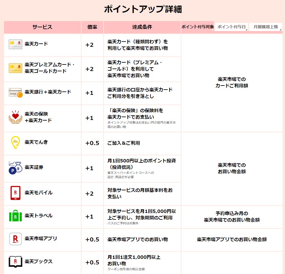Open the 月間獲得上限 tab
Image resolution: width=285 pixels, height=274 pixels.
[266, 27]
